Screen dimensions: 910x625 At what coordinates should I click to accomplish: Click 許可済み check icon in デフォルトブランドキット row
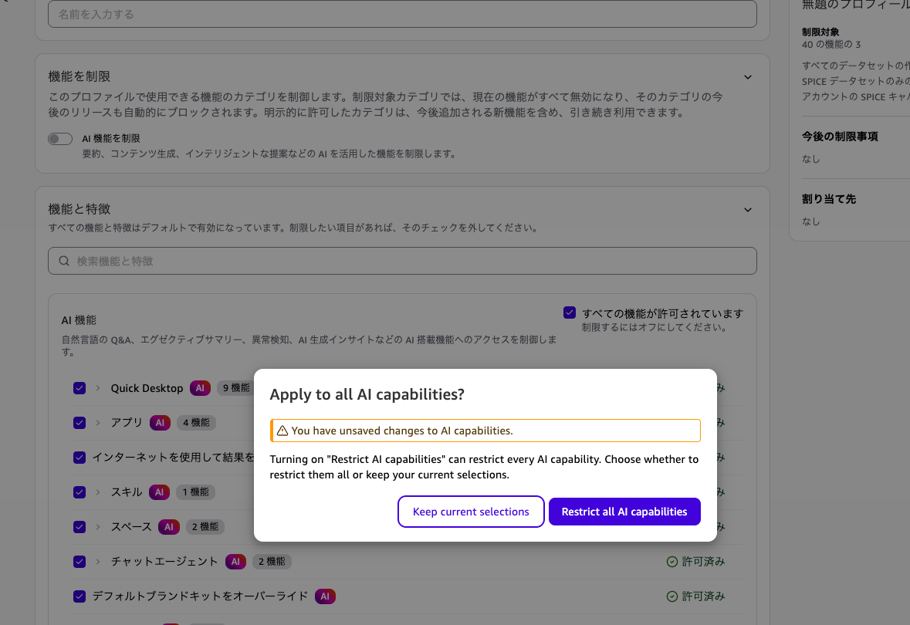tap(672, 596)
